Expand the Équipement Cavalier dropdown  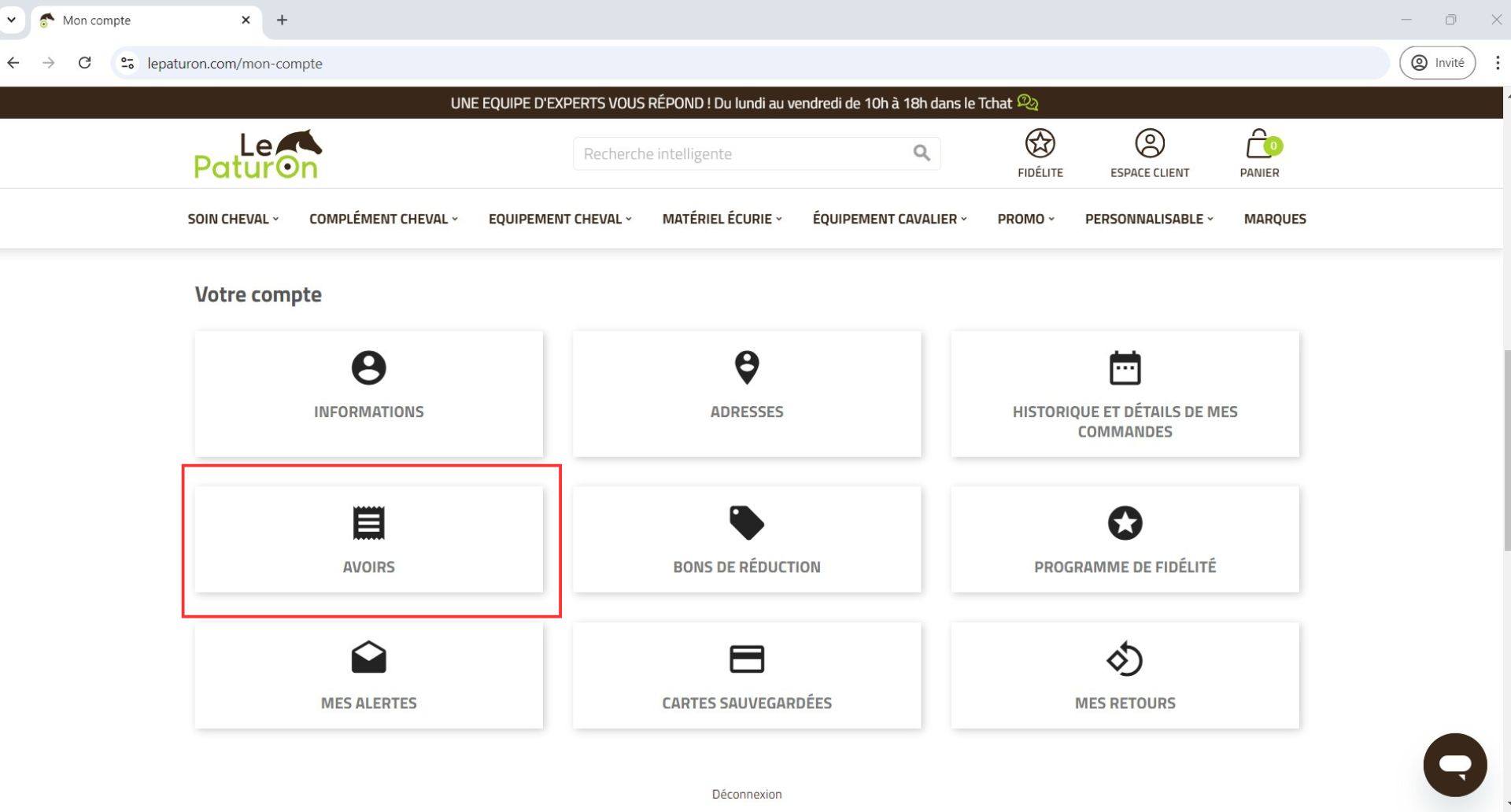click(889, 219)
